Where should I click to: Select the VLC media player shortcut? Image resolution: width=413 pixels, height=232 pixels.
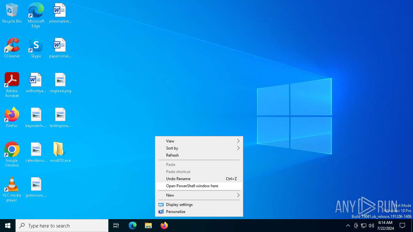click(x=12, y=189)
